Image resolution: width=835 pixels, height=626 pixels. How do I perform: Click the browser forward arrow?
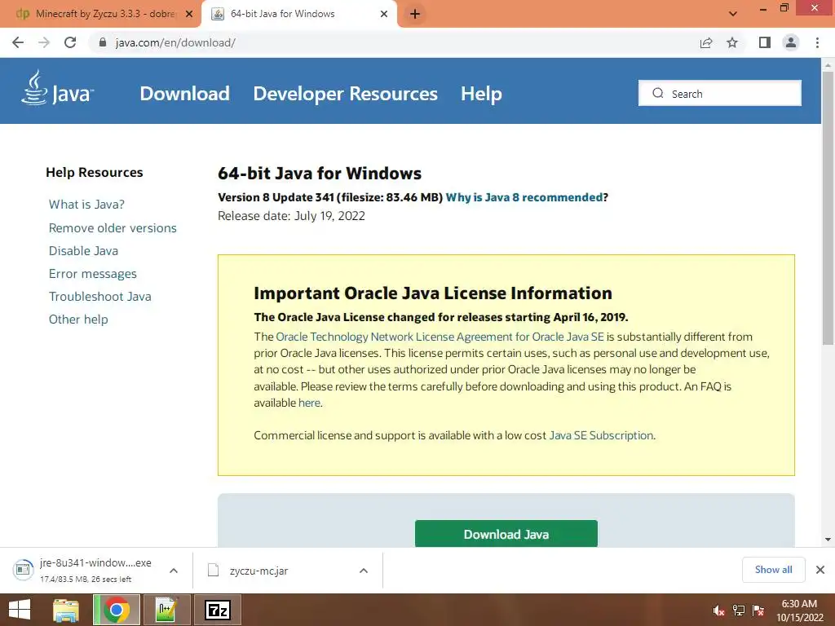click(44, 42)
